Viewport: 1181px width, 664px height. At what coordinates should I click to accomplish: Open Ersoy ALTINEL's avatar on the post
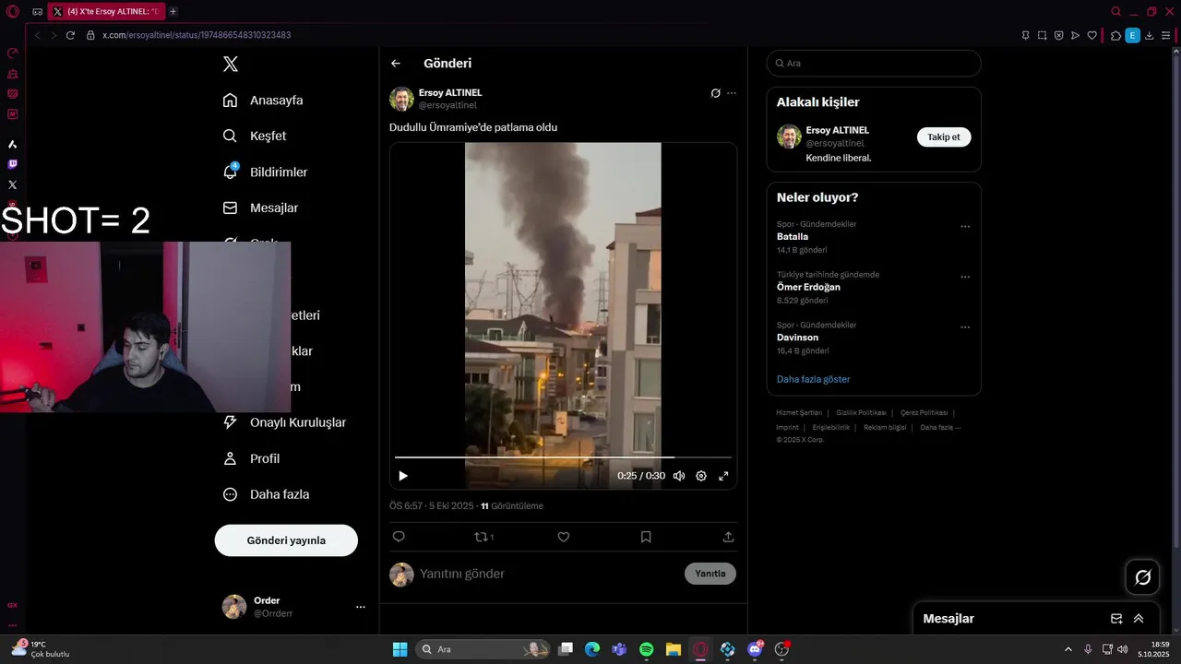pyautogui.click(x=401, y=99)
